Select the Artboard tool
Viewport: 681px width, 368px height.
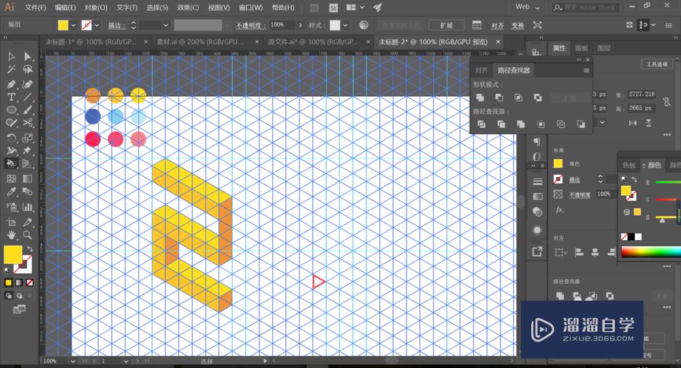tap(12, 222)
